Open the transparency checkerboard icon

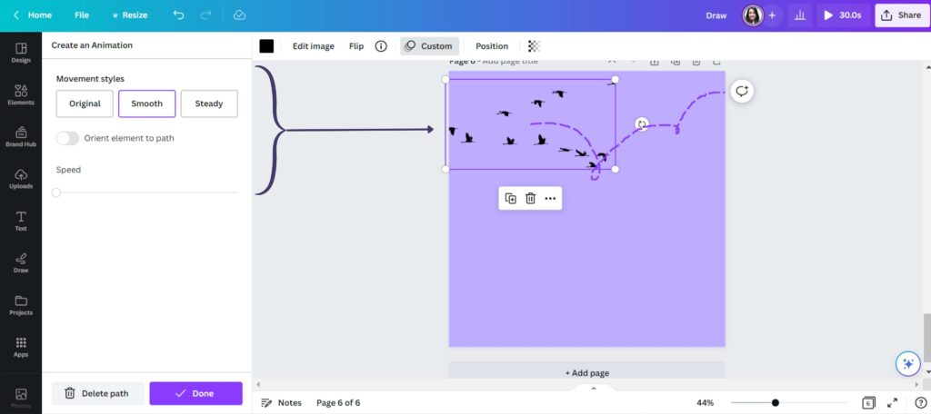pyautogui.click(x=534, y=46)
